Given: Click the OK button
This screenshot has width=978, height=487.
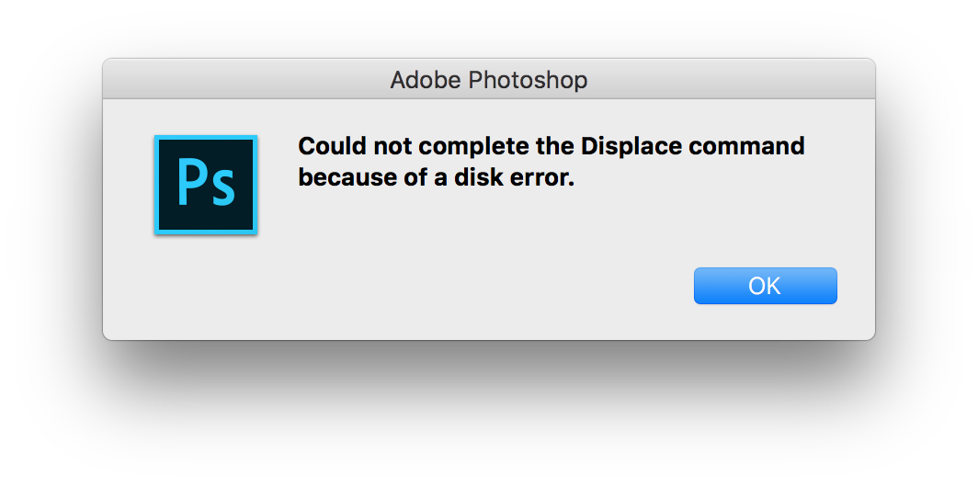Looking at the screenshot, I should [765, 286].
